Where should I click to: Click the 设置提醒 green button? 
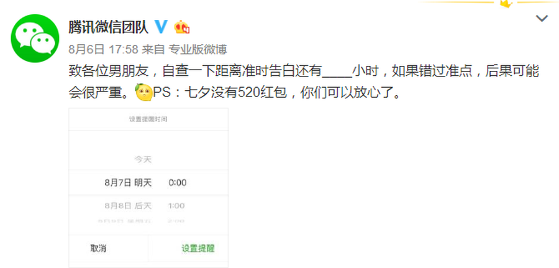click(x=198, y=248)
